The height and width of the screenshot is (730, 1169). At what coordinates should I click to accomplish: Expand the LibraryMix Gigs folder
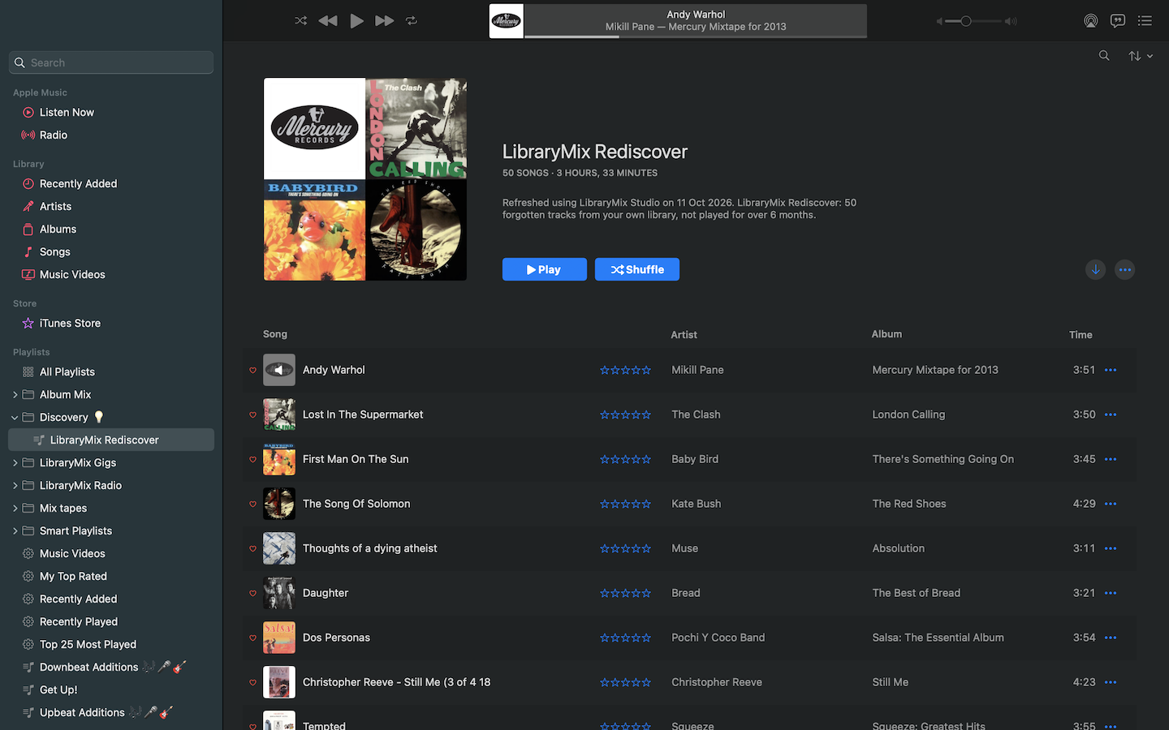(15, 463)
